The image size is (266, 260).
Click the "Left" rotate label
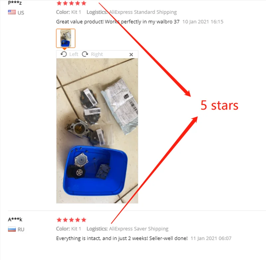click(x=73, y=54)
